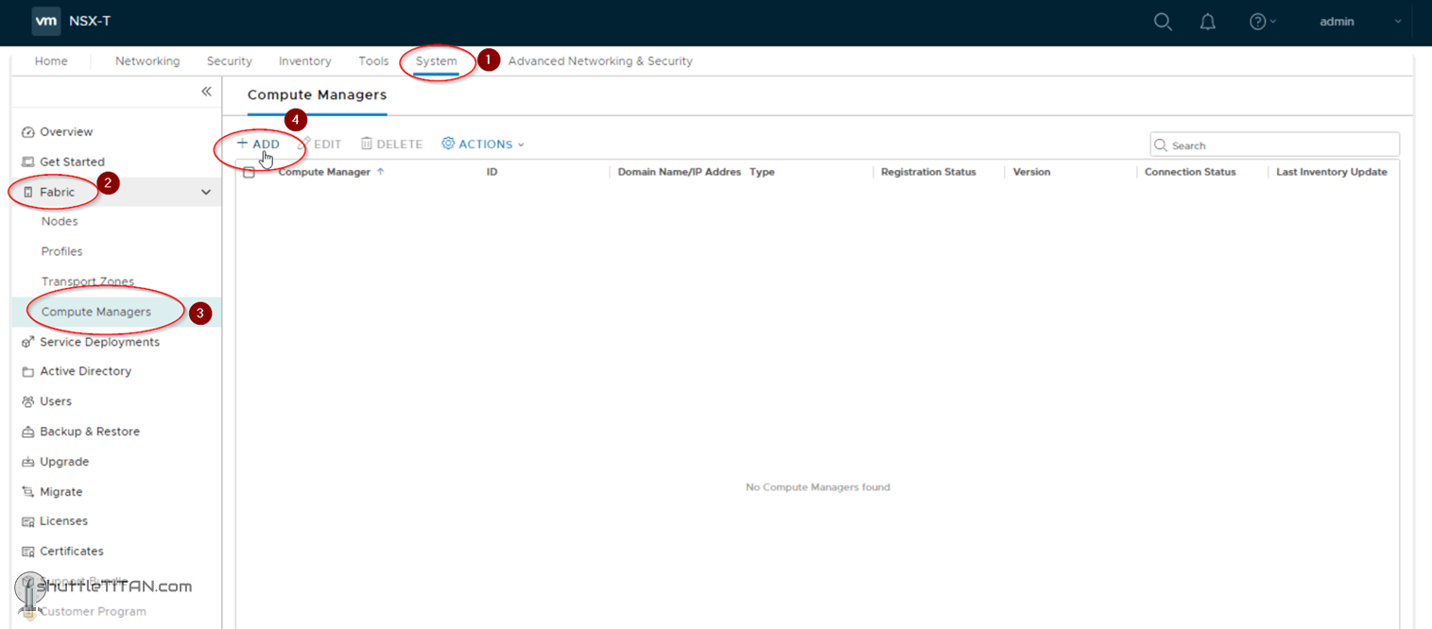Click the DELETE trash button
The image size is (1432, 629).
pos(391,144)
